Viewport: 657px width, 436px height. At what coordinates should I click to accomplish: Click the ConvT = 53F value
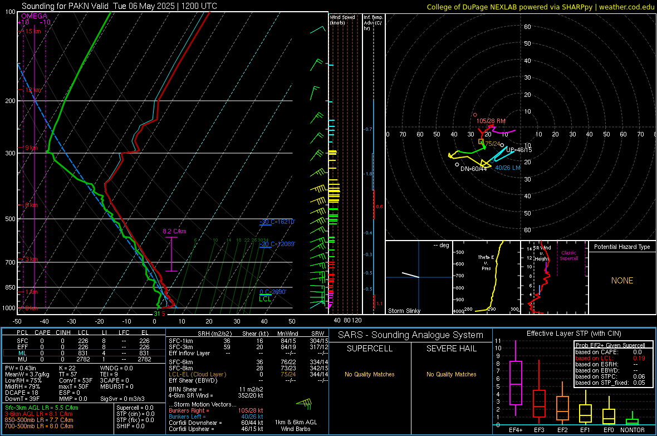[76, 381]
